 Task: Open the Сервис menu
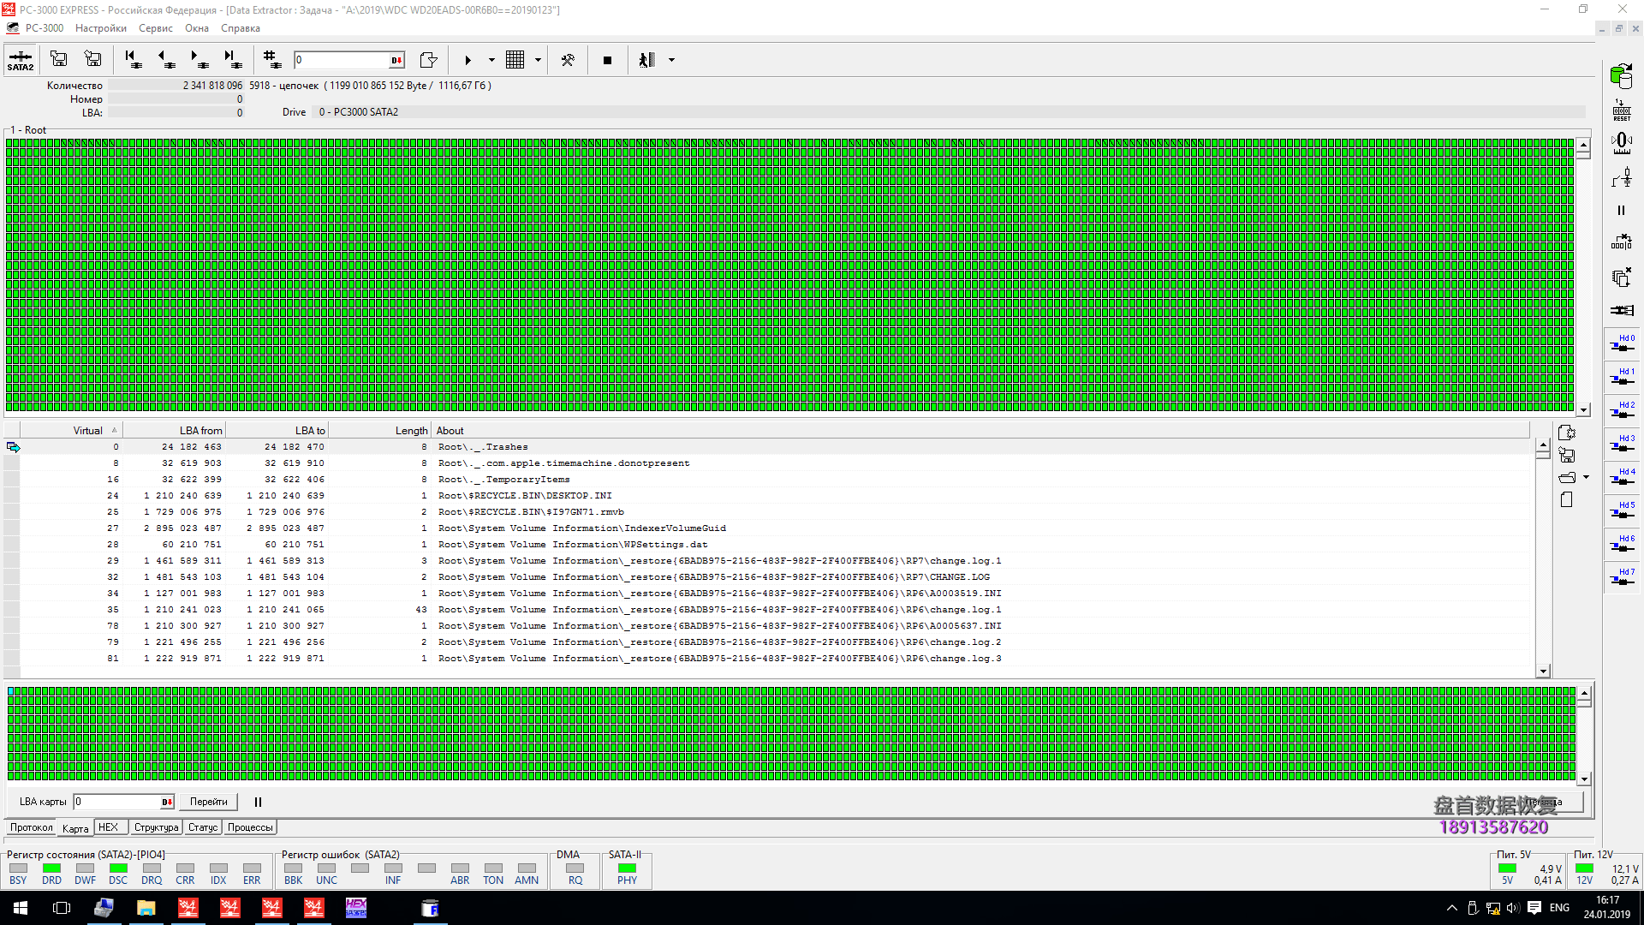(156, 28)
